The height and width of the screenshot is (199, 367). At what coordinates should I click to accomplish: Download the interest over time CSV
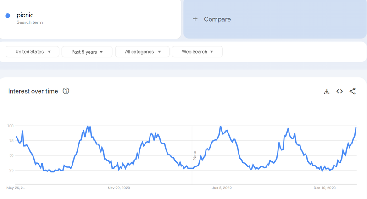327,91
